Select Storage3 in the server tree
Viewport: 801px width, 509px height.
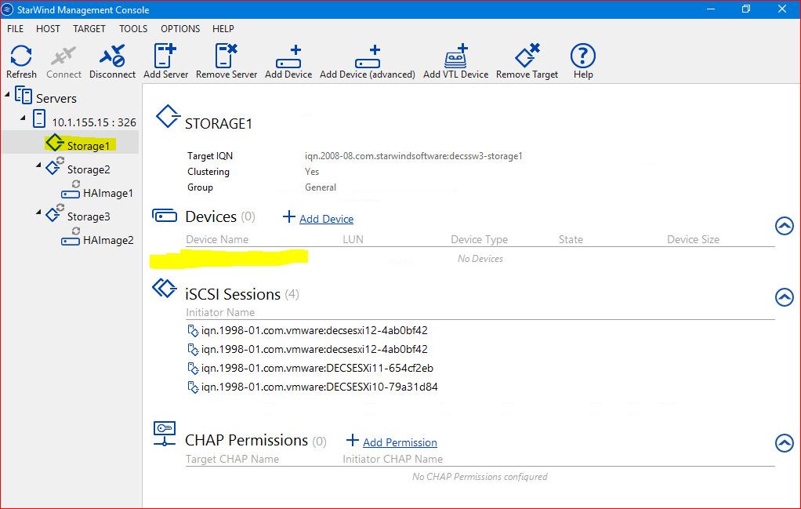[x=89, y=216]
